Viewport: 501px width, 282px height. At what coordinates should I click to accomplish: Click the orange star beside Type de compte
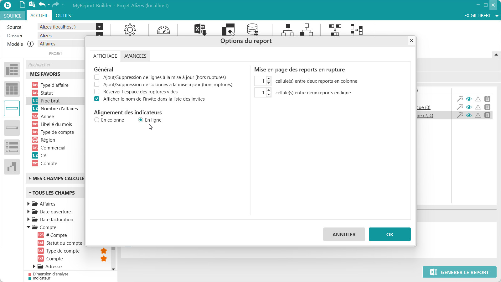(104, 251)
